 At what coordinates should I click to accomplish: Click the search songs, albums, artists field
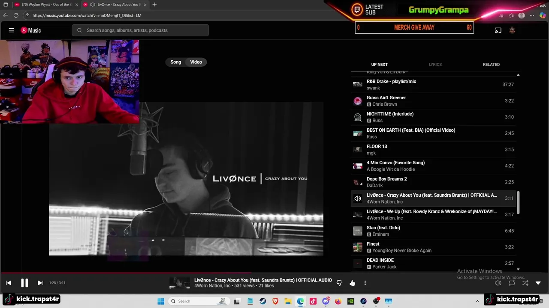coord(140,30)
